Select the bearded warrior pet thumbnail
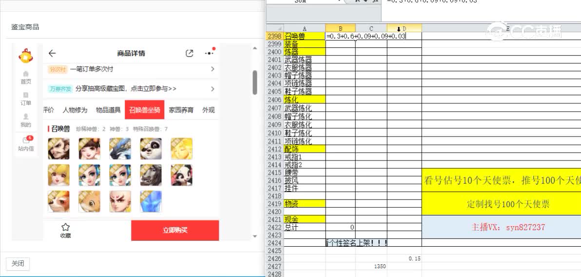Image resolution: width=581 pixels, height=277 pixels. [x=58, y=149]
